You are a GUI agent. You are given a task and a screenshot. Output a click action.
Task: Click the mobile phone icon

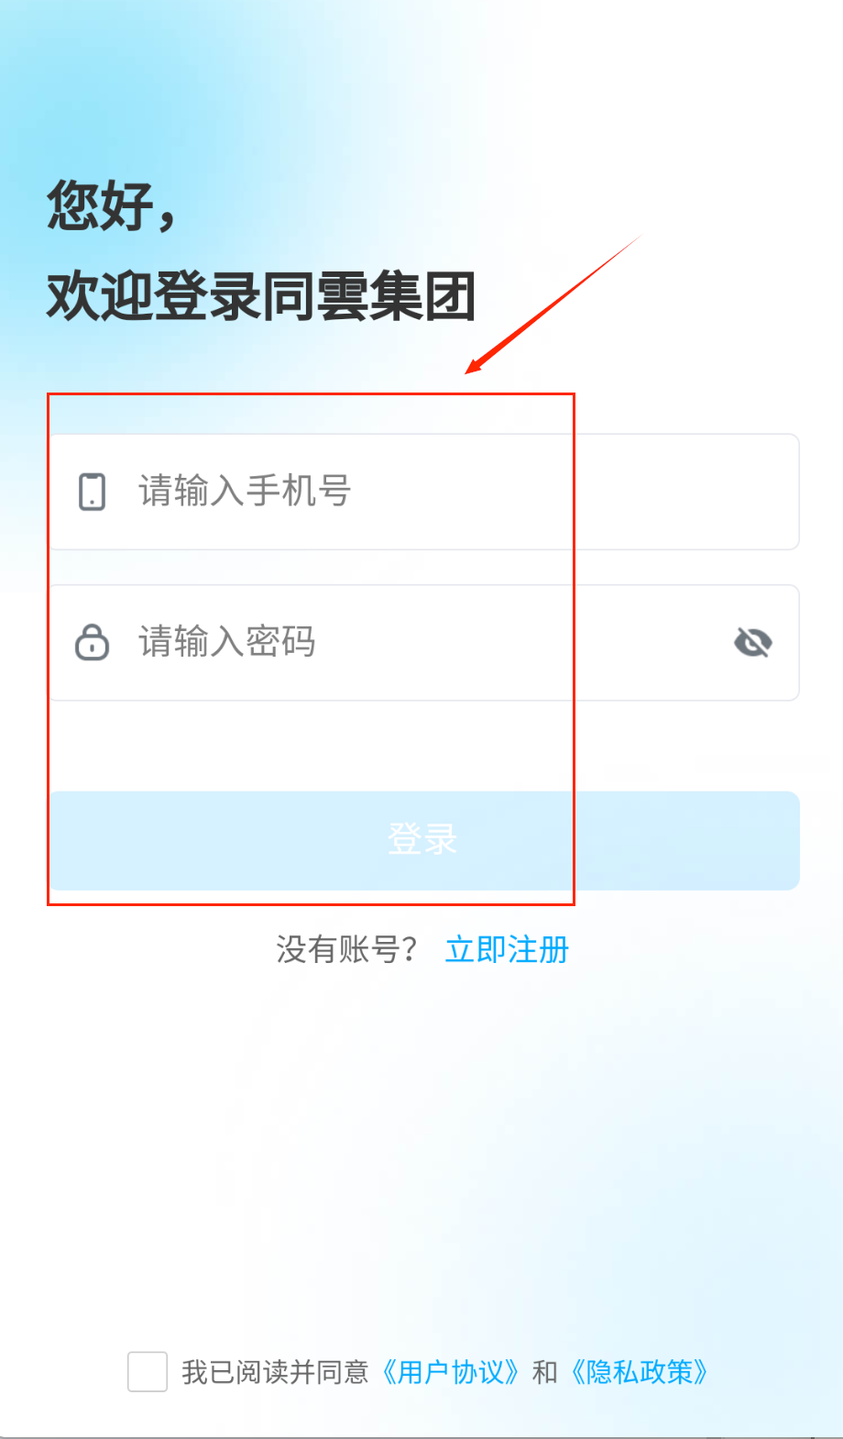pos(92,492)
